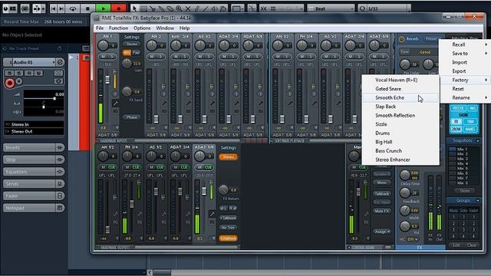Go to next marker in transport
Image resolution: width=491 pixels, height=276 pixels.
coord(61,8)
